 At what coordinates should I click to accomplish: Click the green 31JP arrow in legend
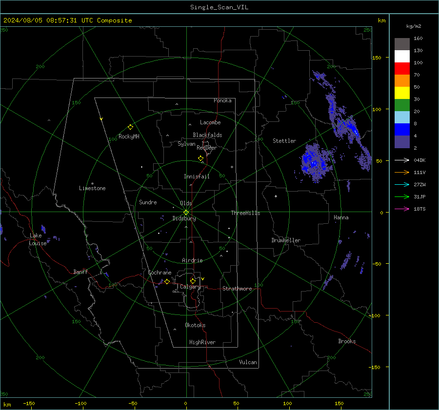402,197
